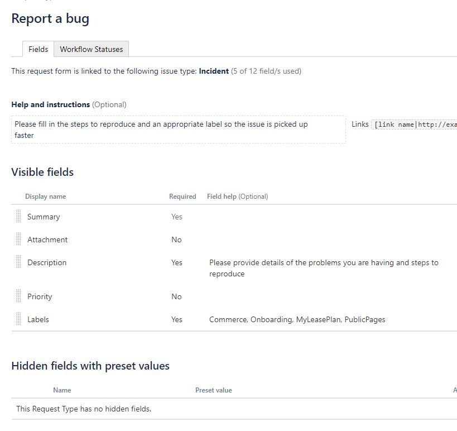
Task: Toggle the Required No value for Attachment
Action: pyautogui.click(x=176, y=240)
